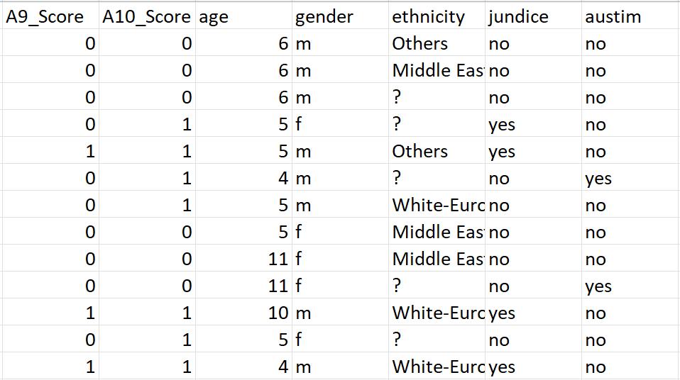This screenshot has width=680, height=380.
Task: Select first 1 in A9_Score column
Action: point(50,151)
